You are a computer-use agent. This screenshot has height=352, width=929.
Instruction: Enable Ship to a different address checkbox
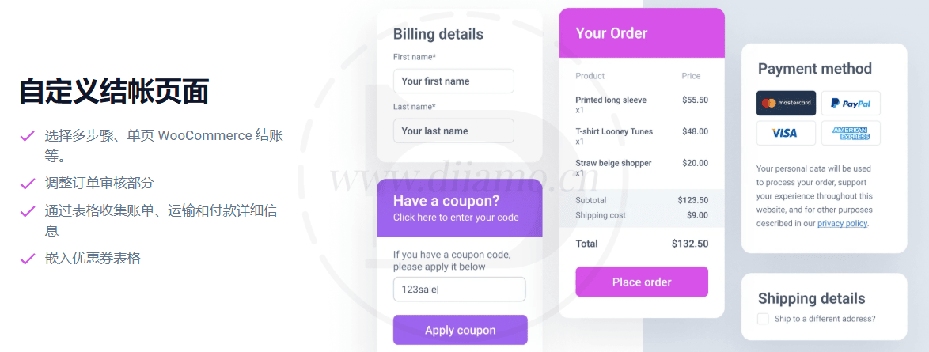763,319
